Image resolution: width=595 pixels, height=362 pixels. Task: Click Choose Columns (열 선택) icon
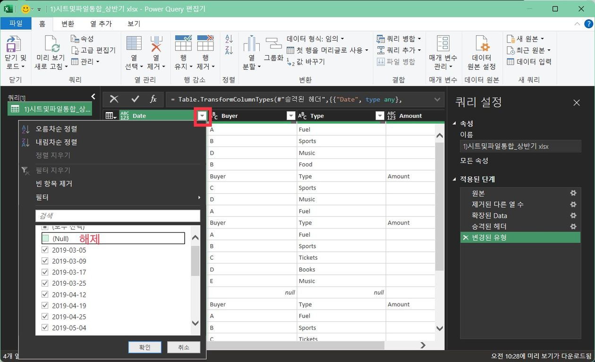(134, 44)
